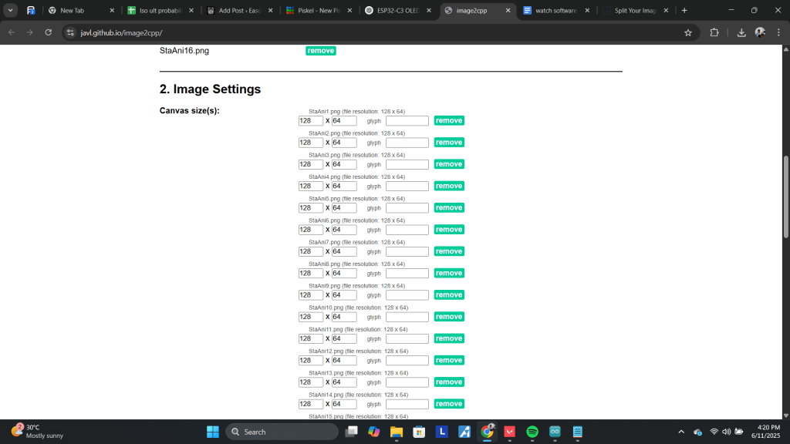Show hidden system tray icons
Image resolution: width=790 pixels, height=444 pixels.
680,432
